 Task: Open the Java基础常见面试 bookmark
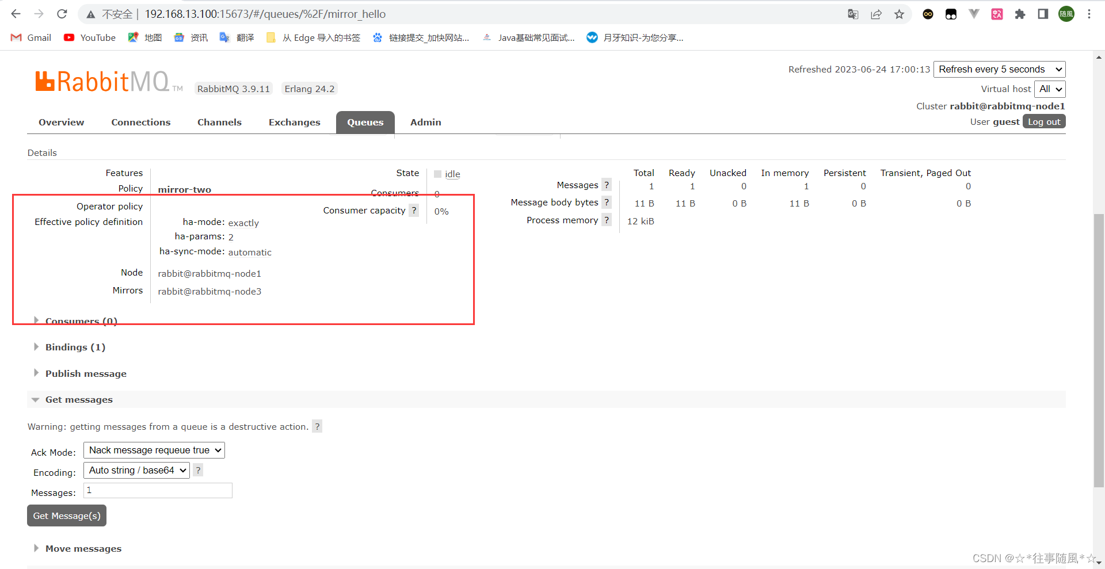coord(528,37)
